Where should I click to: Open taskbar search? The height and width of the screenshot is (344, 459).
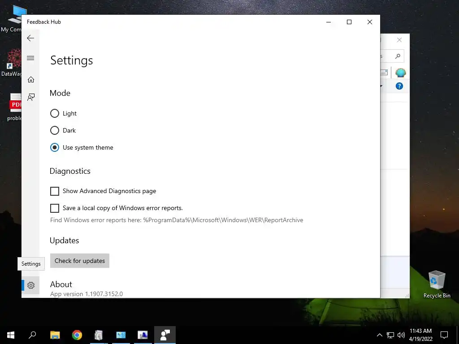click(x=32, y=335)
